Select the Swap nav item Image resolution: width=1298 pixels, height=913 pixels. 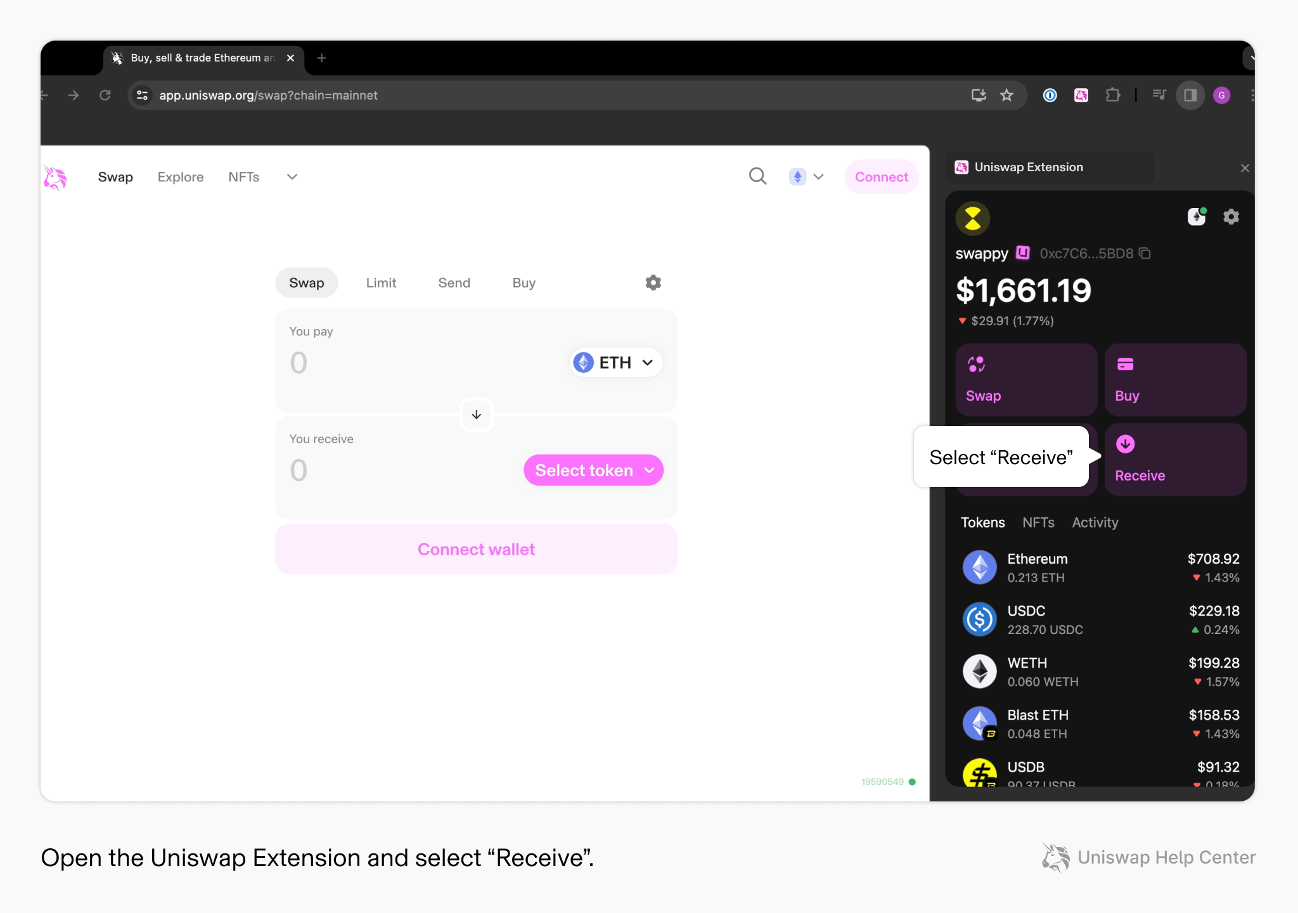click(115, 177)
